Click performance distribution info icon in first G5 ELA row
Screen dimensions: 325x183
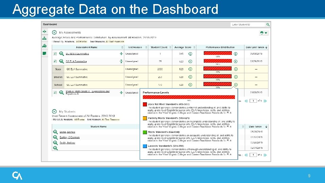coord(236,61)
